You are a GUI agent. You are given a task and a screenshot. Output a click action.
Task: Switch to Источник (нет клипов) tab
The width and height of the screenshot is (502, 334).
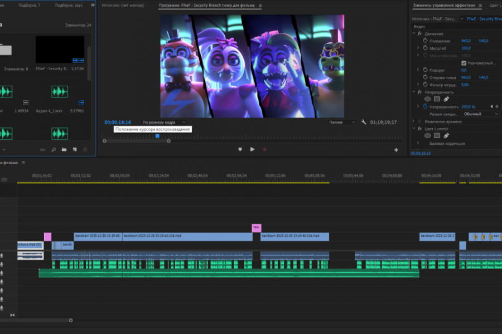click(123, 5)
